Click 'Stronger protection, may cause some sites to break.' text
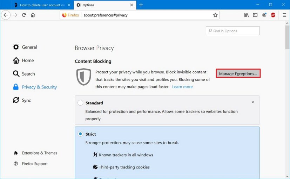 pyautogui.click(x=132, y=143)
